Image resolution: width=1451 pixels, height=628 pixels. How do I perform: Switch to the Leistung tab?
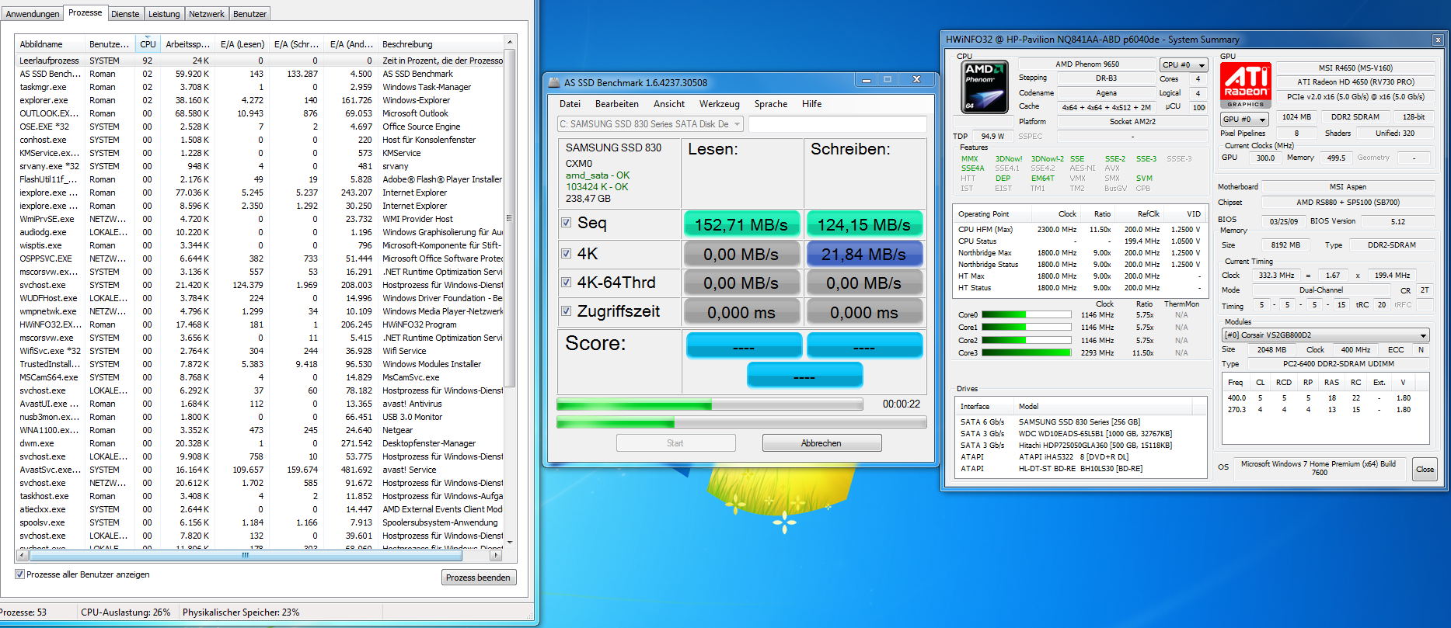tap(164, 14)
